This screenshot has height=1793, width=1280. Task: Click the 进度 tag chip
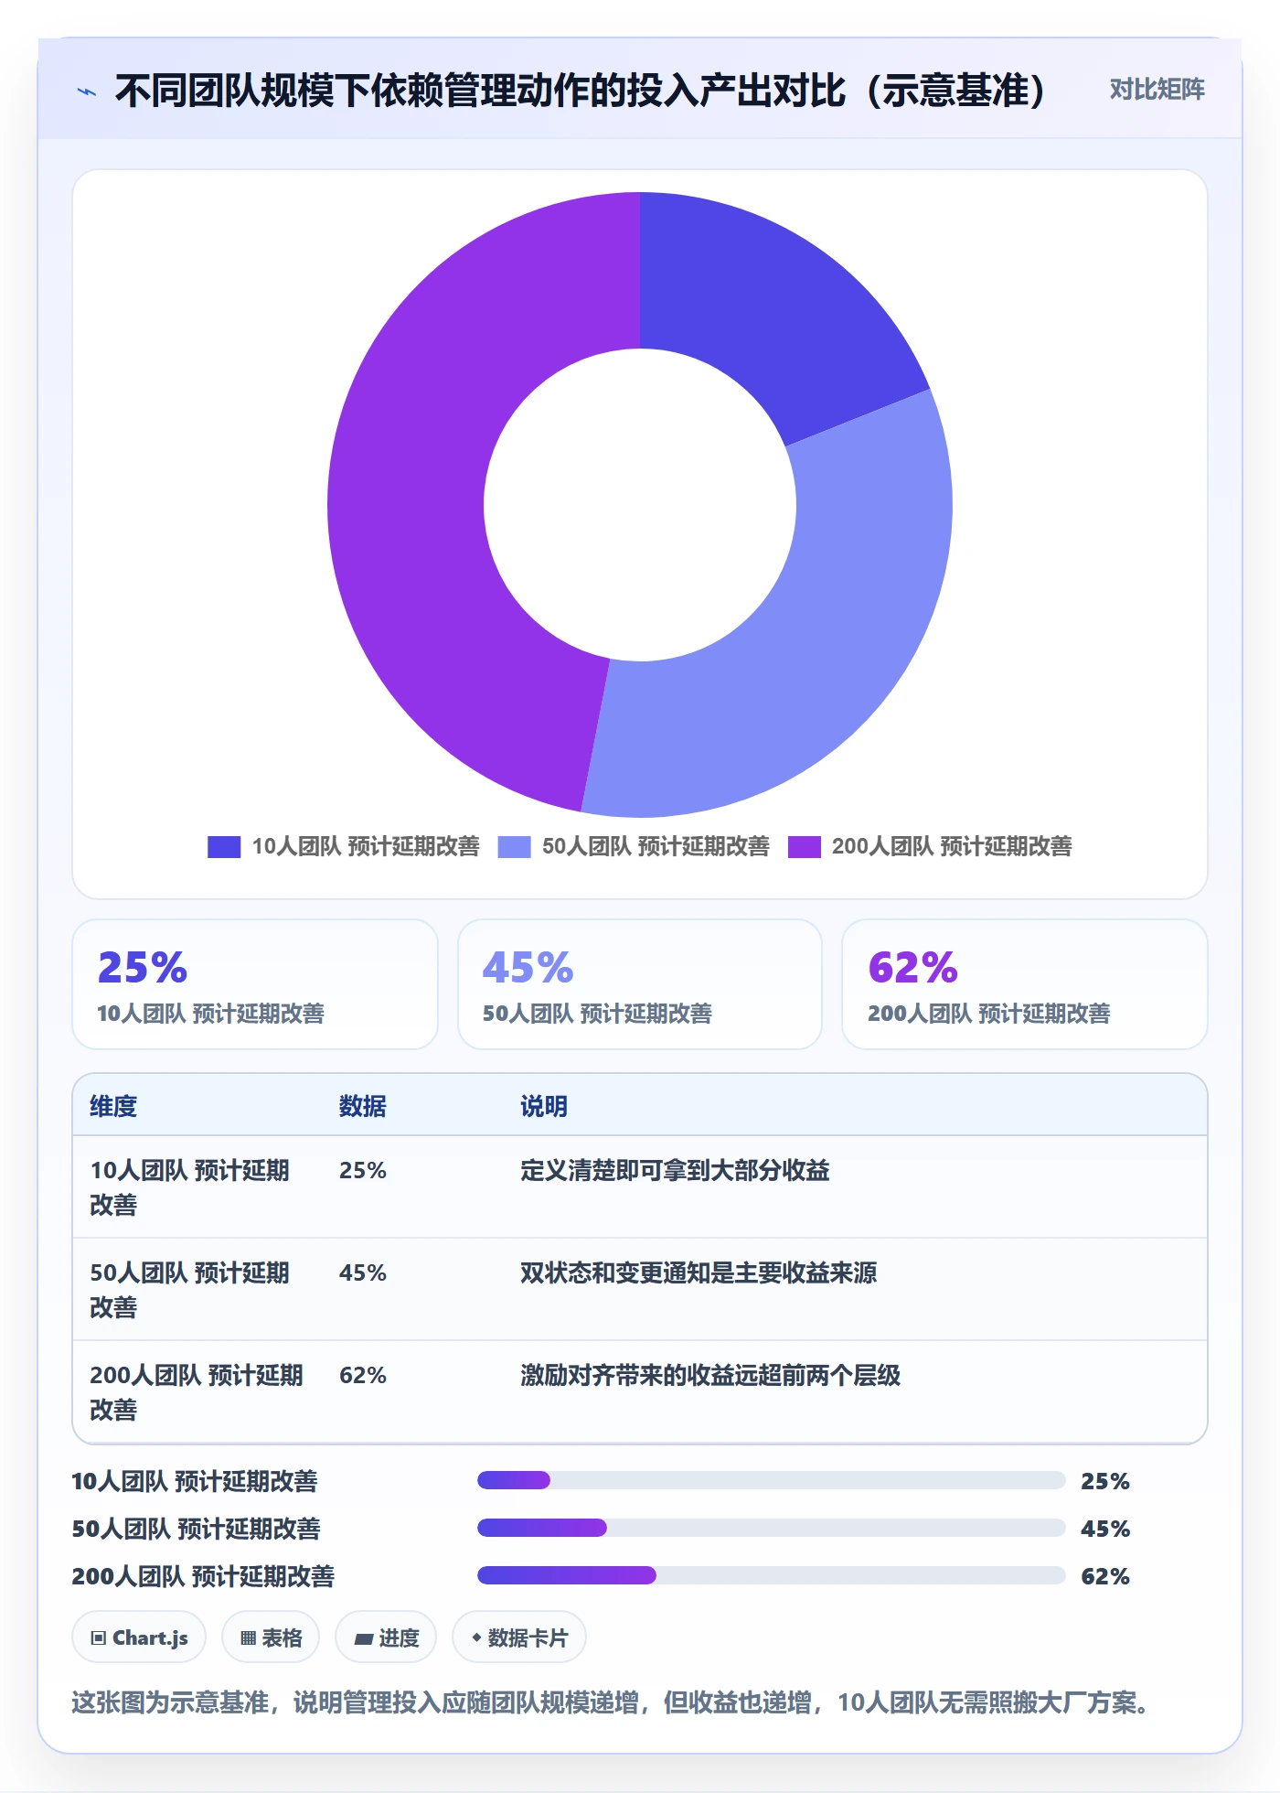pos(386,1637)
